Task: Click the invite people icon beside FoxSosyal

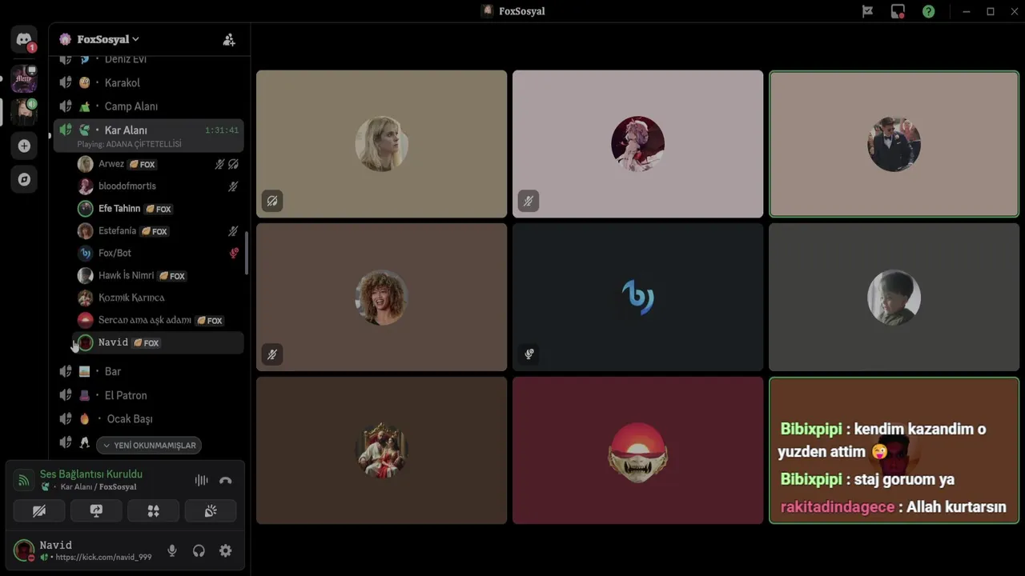Action: coord(229,39)
